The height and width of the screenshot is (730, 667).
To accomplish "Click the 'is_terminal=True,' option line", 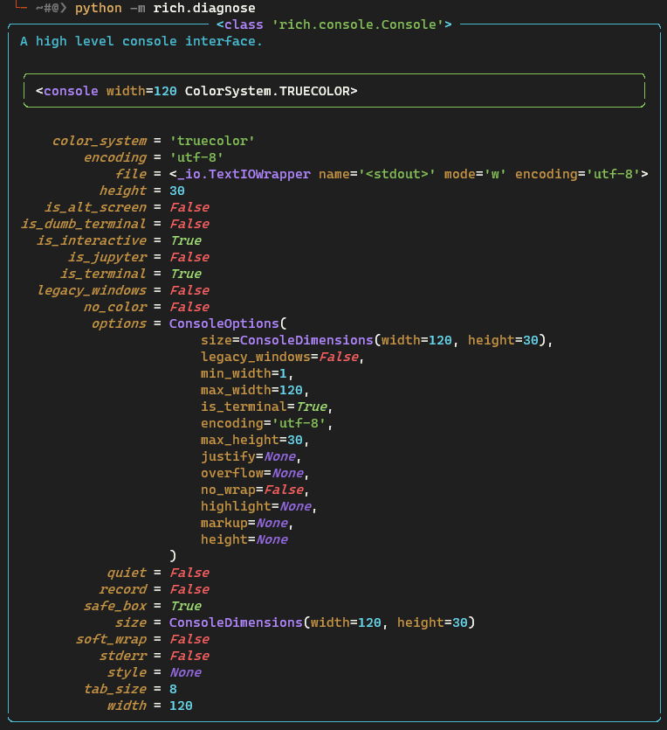I will coord(267,407).
